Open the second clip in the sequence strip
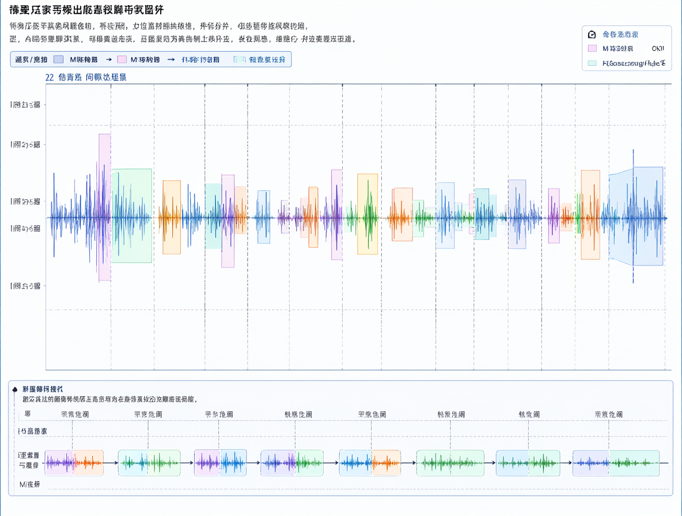The image size is (682, 516). [x=149, y=463]
